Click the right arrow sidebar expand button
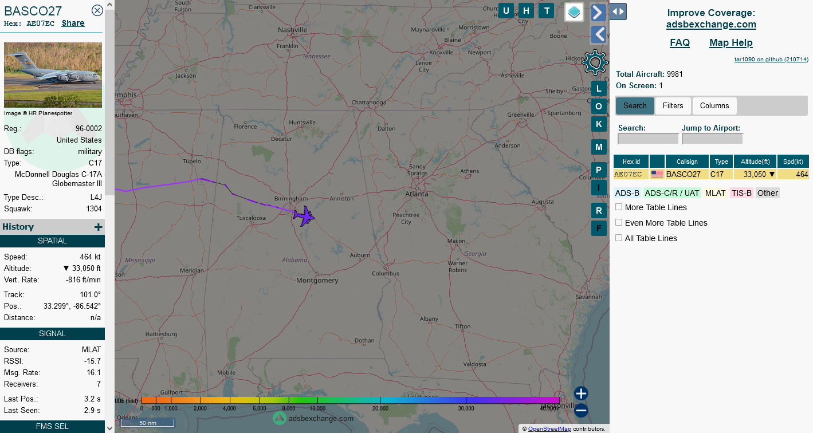The height and width of the screenshot is (433, 813). [x=598, y=12]
